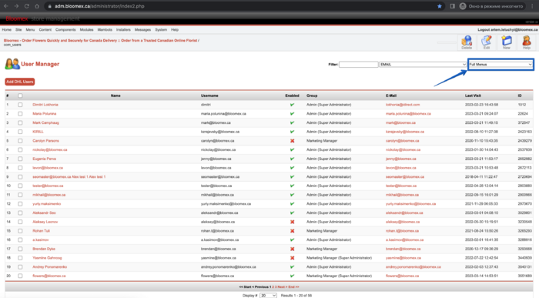Open the Content menu

(x=45, y=30)
